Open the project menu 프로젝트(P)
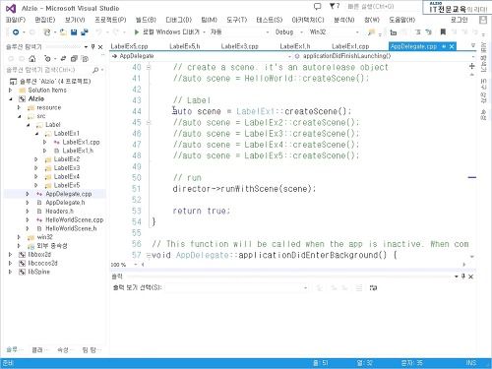This screenshot has height=369, width=492. [110, 20]
